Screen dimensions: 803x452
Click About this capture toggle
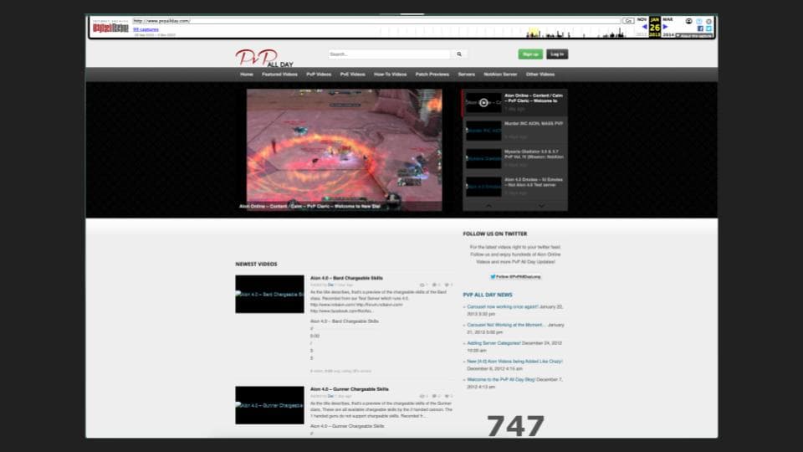coord(694,36)
